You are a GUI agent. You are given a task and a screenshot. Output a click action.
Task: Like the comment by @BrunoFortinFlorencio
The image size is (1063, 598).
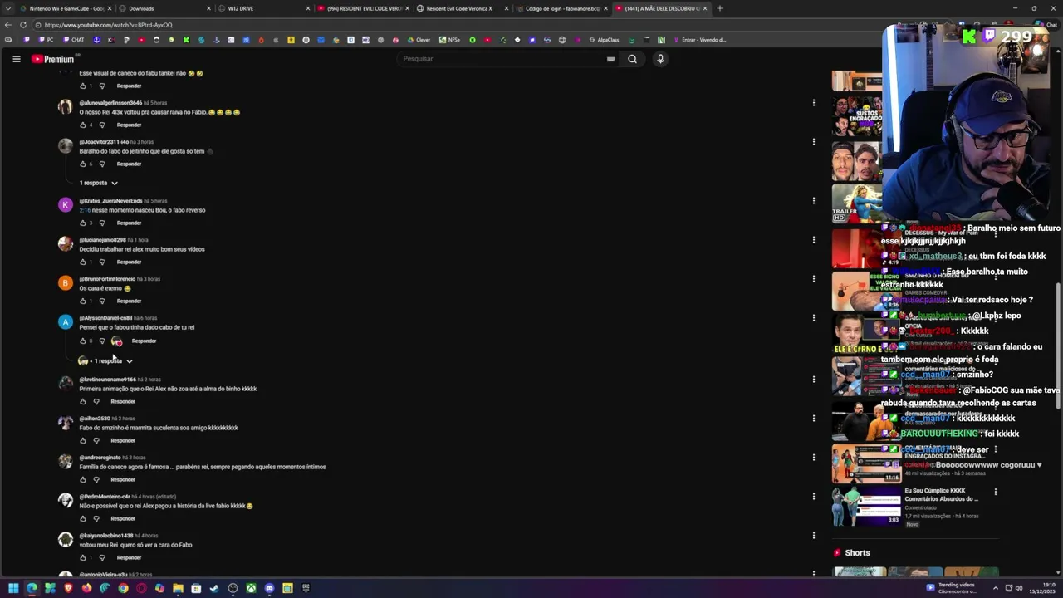83,301
